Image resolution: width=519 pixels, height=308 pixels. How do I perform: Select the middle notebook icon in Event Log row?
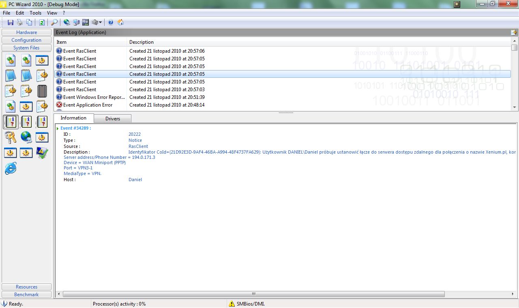click(26, 122)
